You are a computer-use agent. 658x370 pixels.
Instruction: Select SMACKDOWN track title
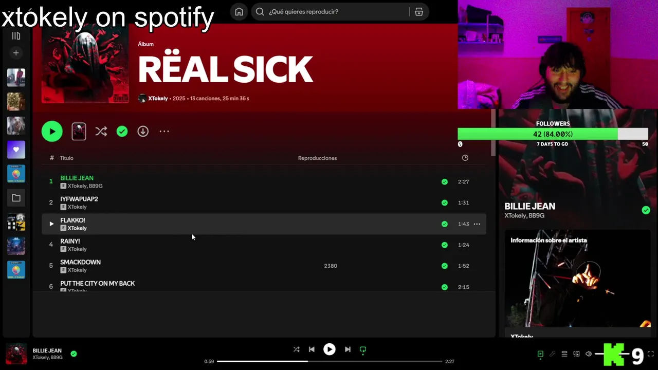80,262
